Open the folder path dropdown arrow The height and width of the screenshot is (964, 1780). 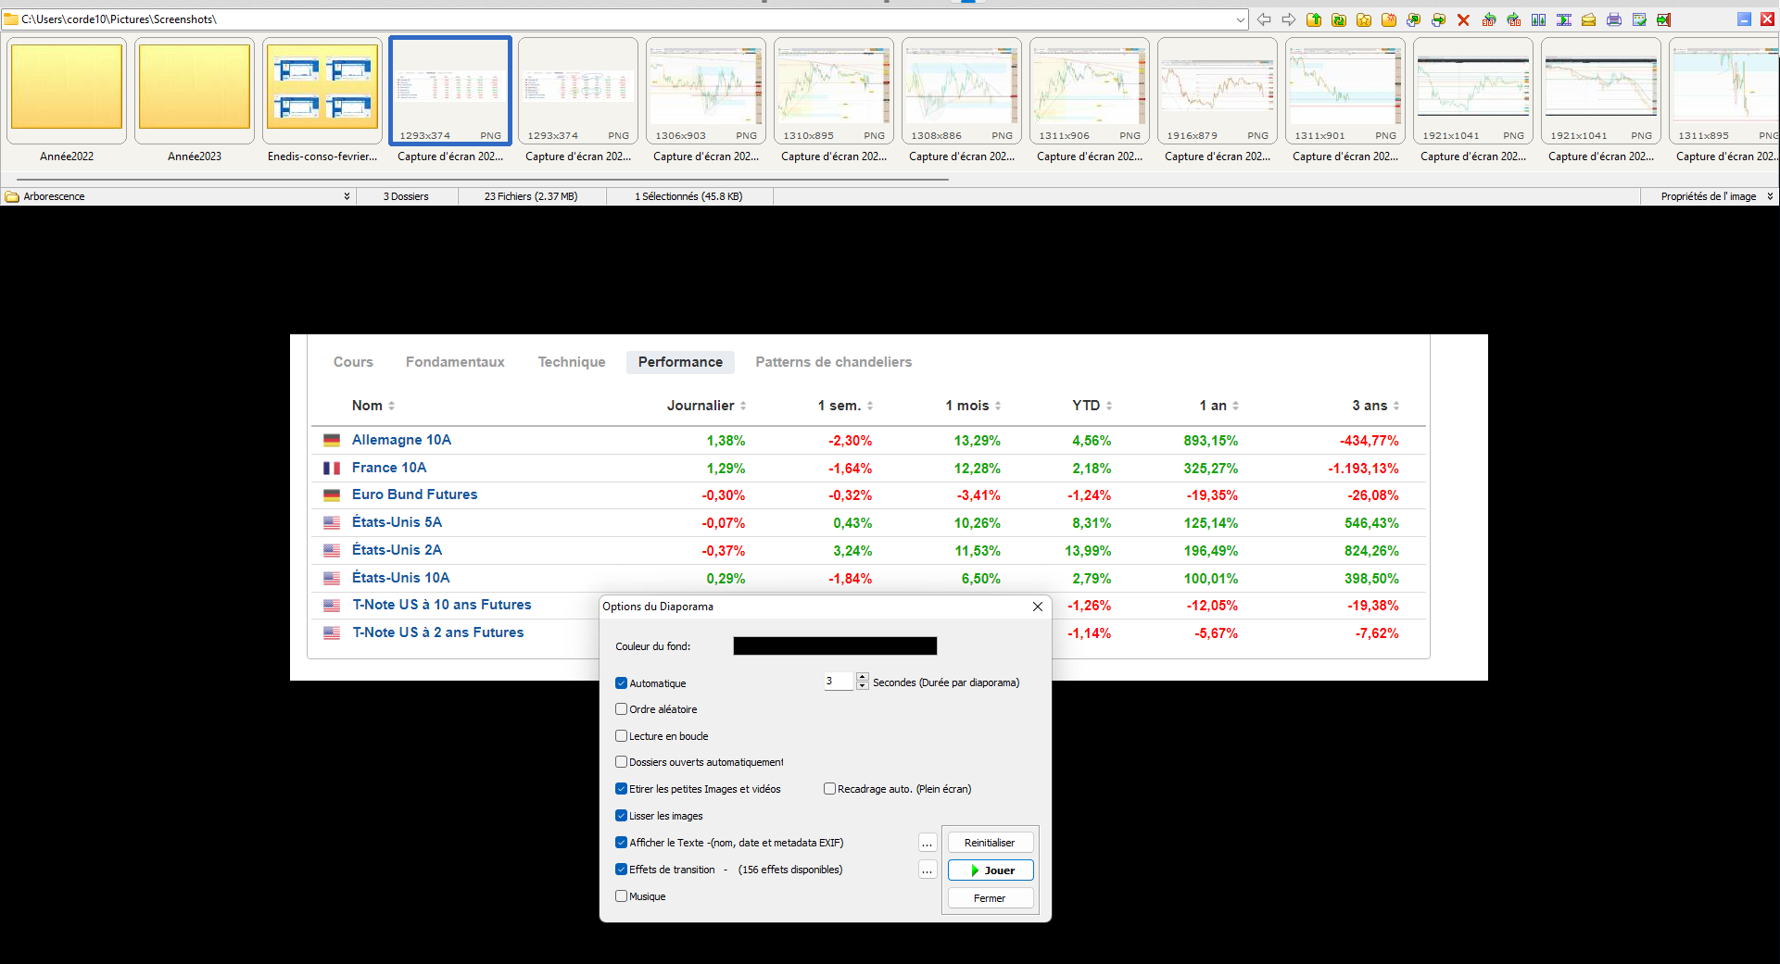(x=1240, y=19)
